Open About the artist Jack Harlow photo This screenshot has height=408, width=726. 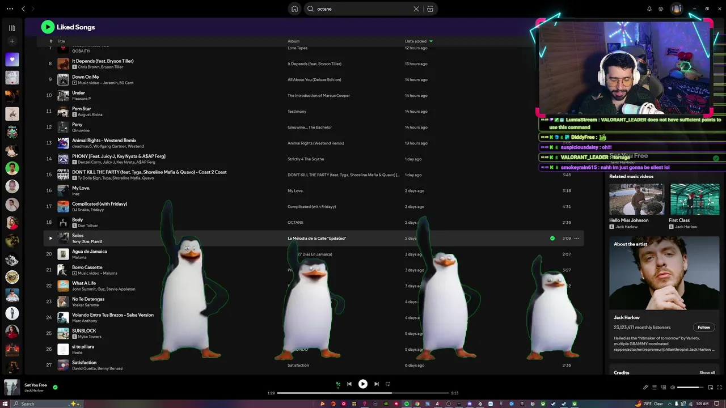coord(664,273)
